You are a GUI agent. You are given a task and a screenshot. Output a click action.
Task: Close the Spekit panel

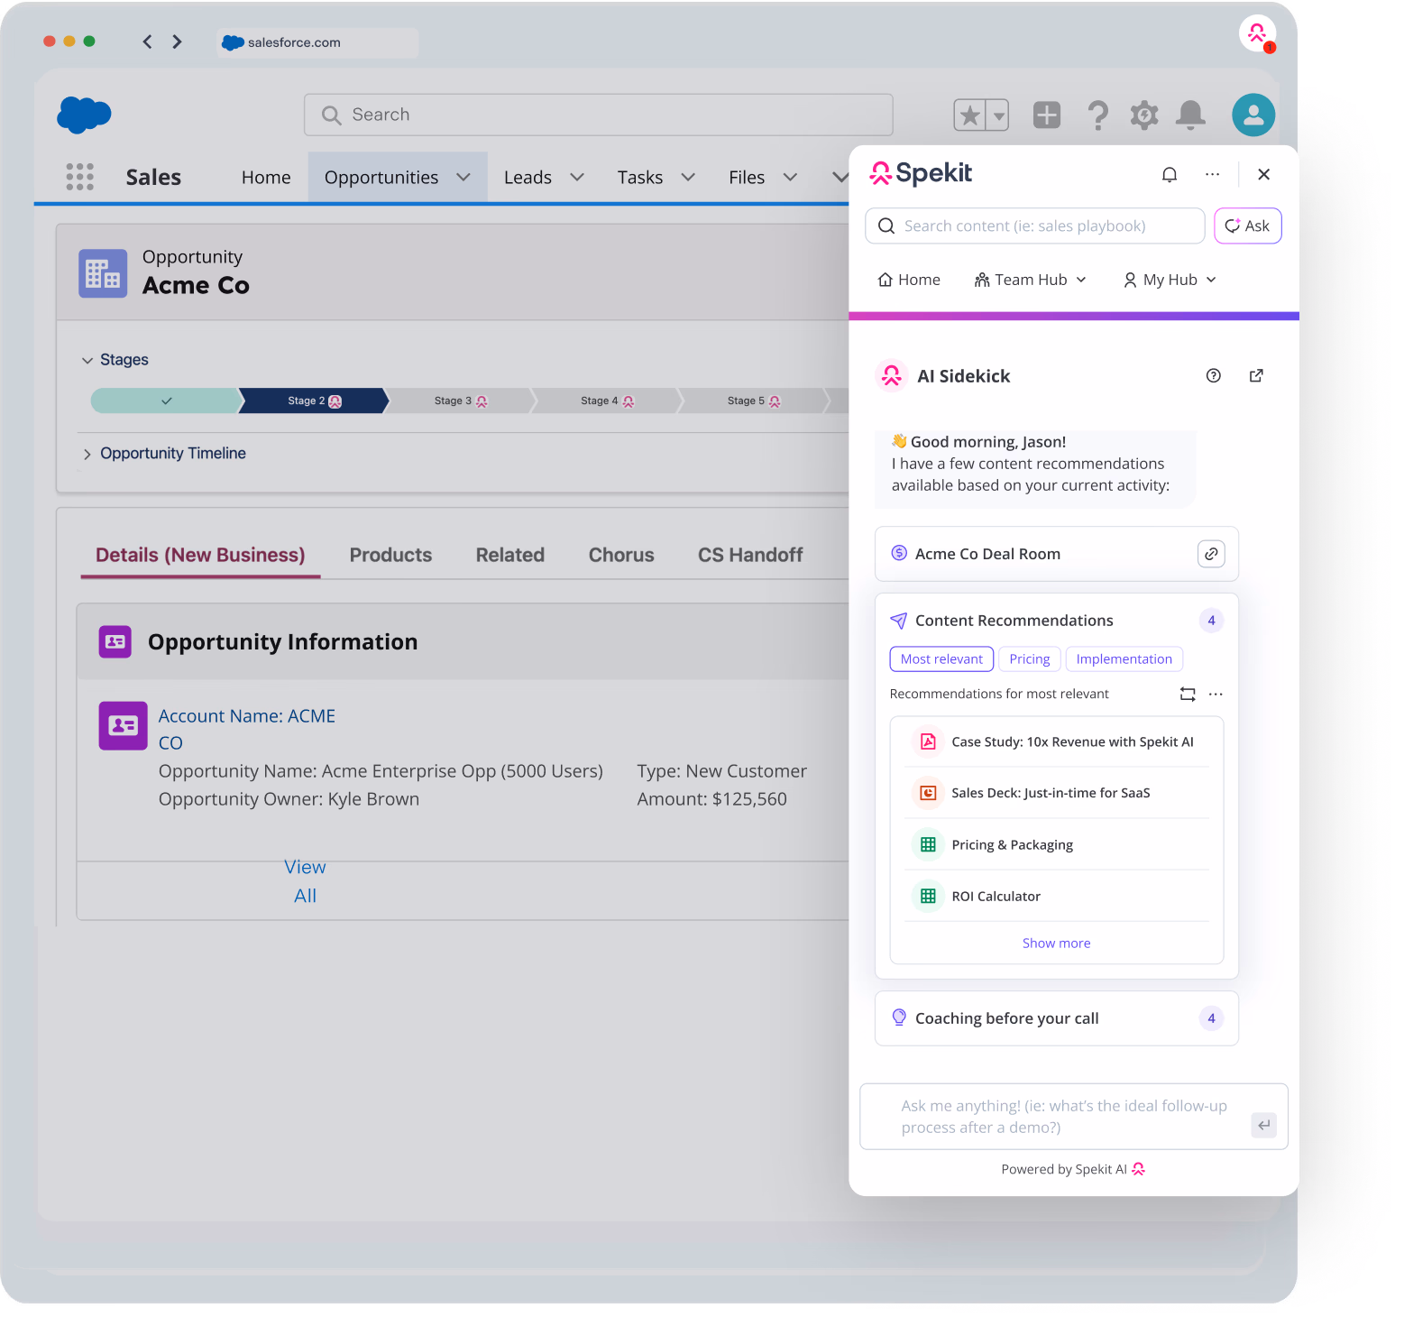[x=1264, y=174]
